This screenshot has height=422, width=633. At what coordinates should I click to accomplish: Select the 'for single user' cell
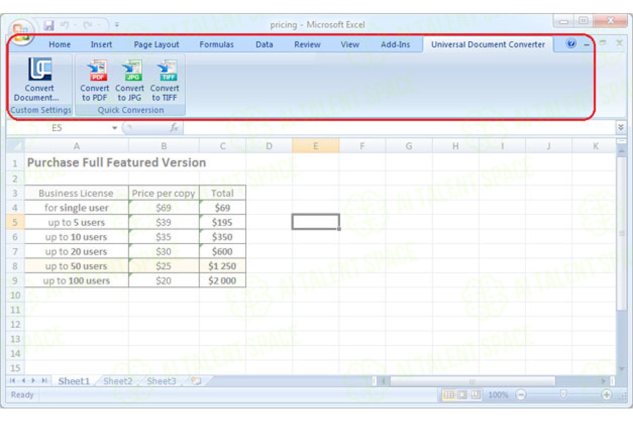76,208
